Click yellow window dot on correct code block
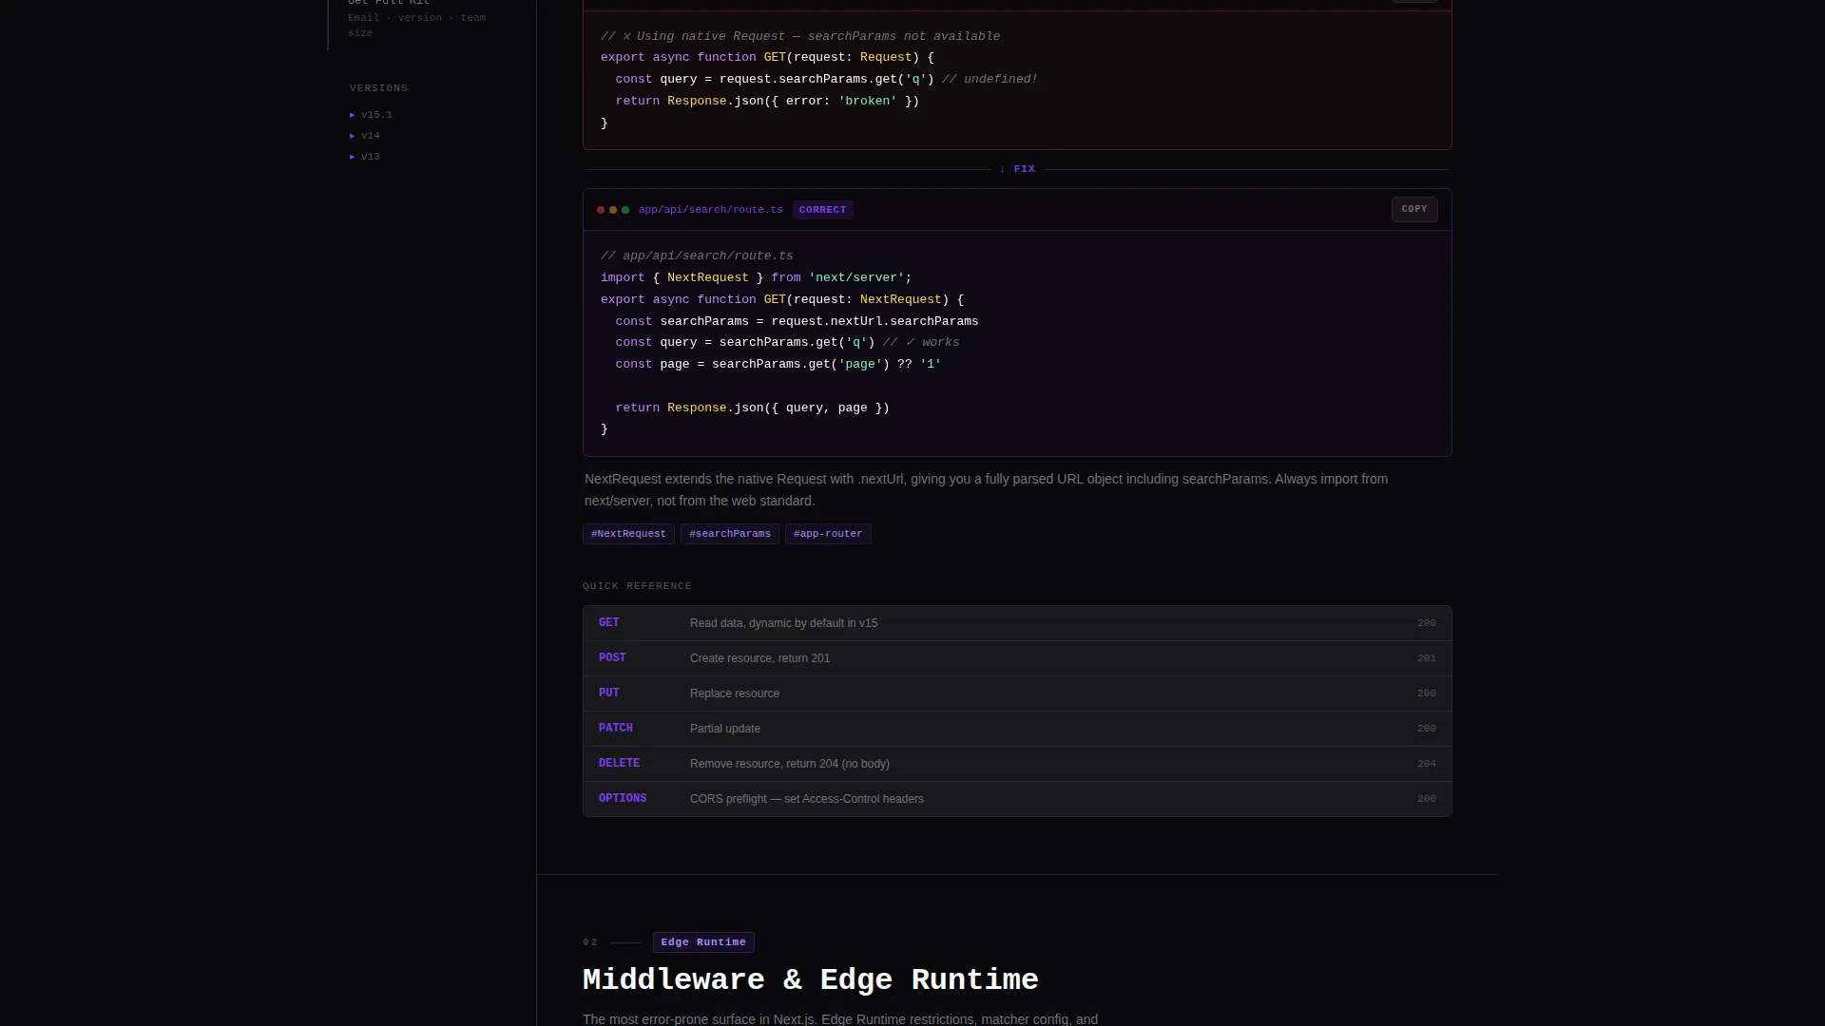 click(x=613, y=210)
